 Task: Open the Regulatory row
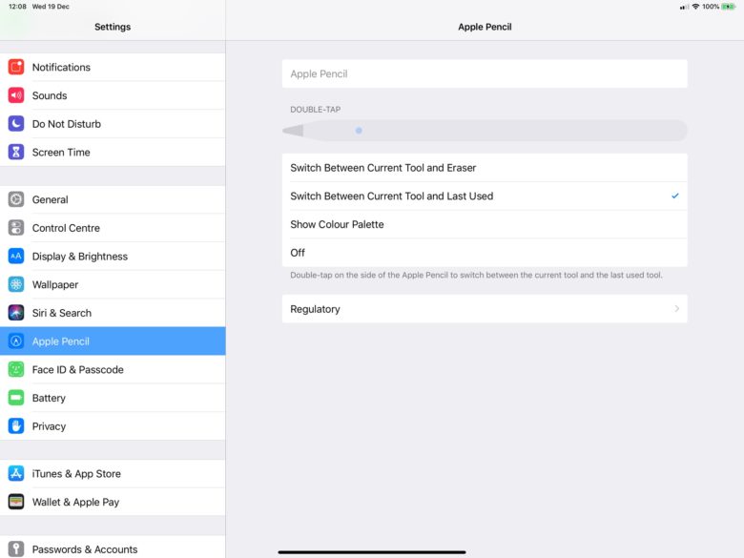pyautogui.click(x=485, y=309)
